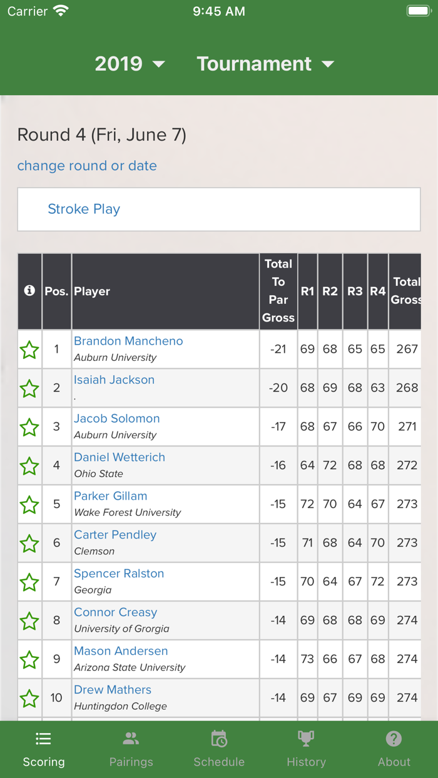
Task: Tap the Scoring list icon
Action: [x=43, y=739]
